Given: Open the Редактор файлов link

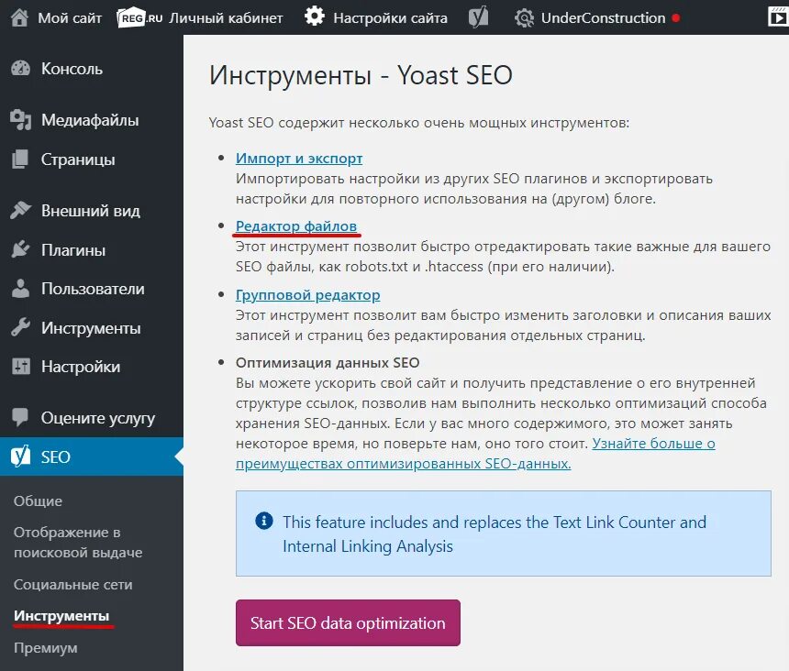Looking at the screenshot, I should coord(296,226).
